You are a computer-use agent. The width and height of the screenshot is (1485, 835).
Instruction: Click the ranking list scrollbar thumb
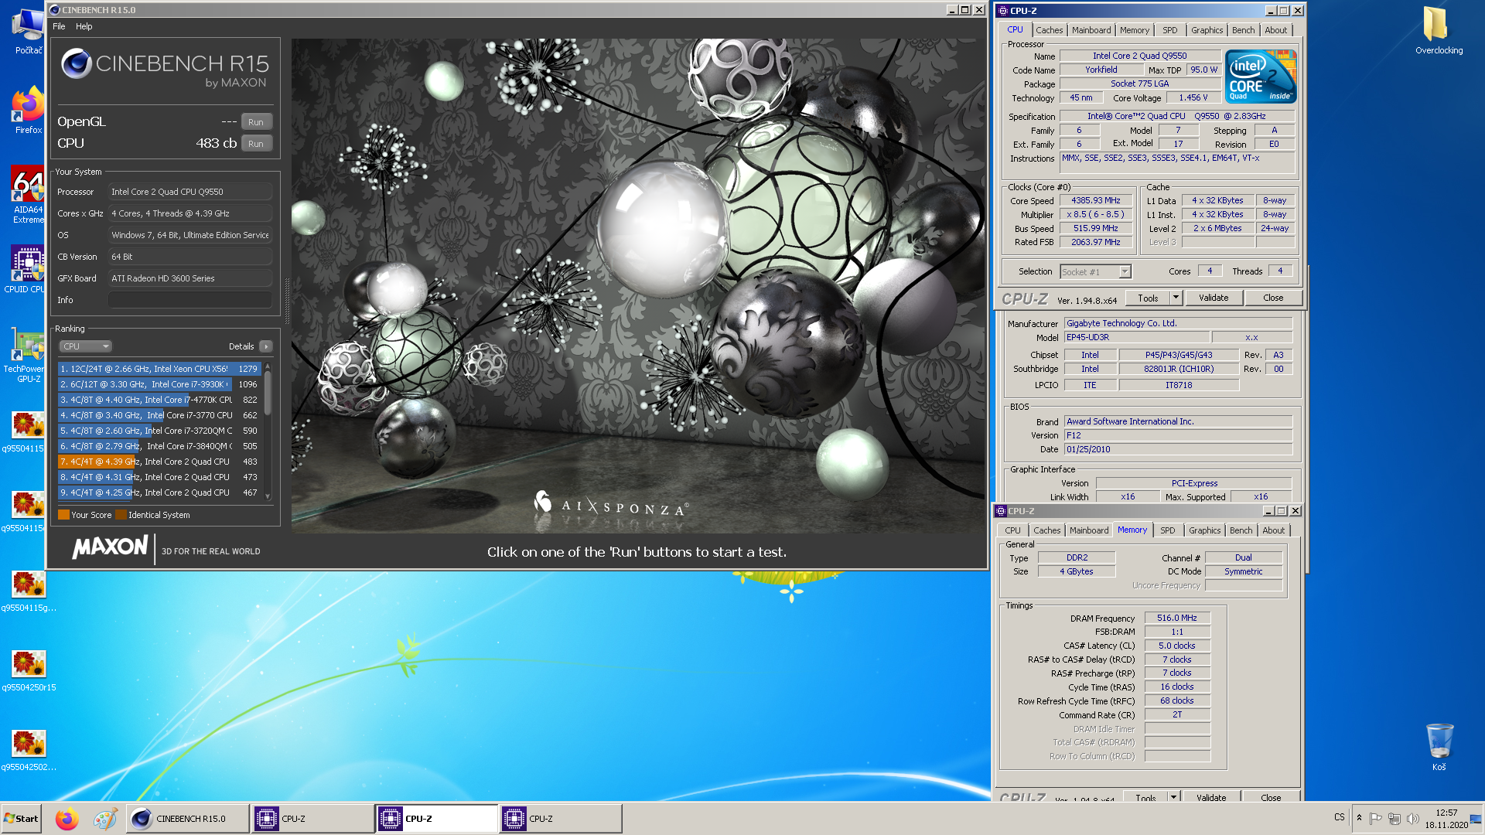[x=268, y=393]
